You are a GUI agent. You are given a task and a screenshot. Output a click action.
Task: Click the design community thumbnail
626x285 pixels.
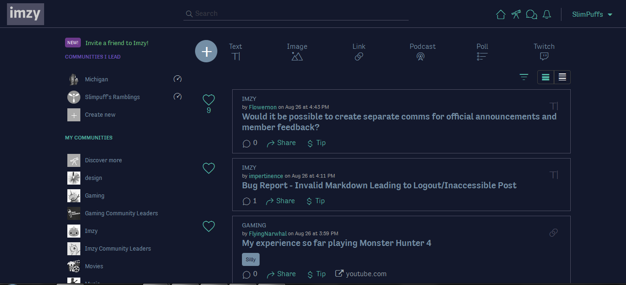coord(74,178)
